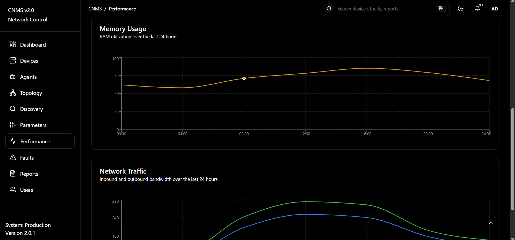Click the CNMS v2.0 Network Control title
The width and height of the screenshot is (515, 240).
28,15
